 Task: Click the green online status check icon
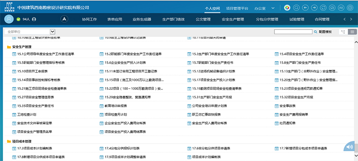pyautogui.click(x=18, y=19)
